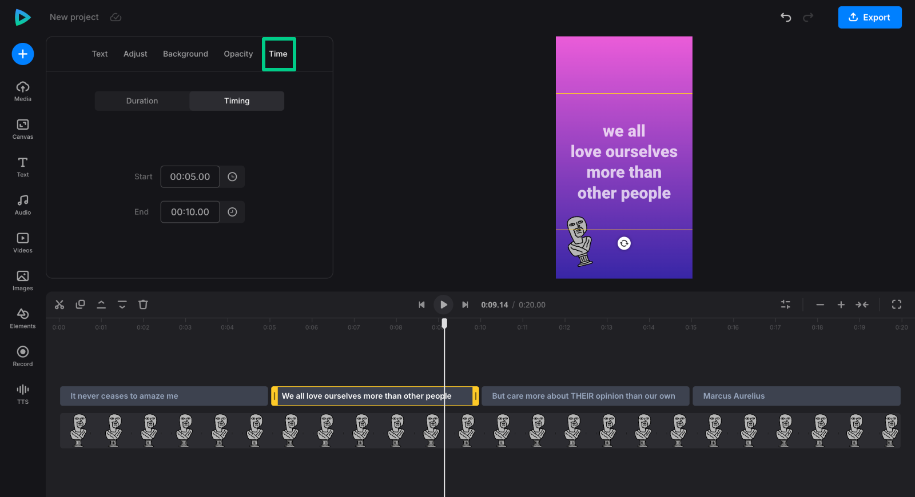Switch to the Adjust tab
This screenshot has height=497, width=915.
135,54
